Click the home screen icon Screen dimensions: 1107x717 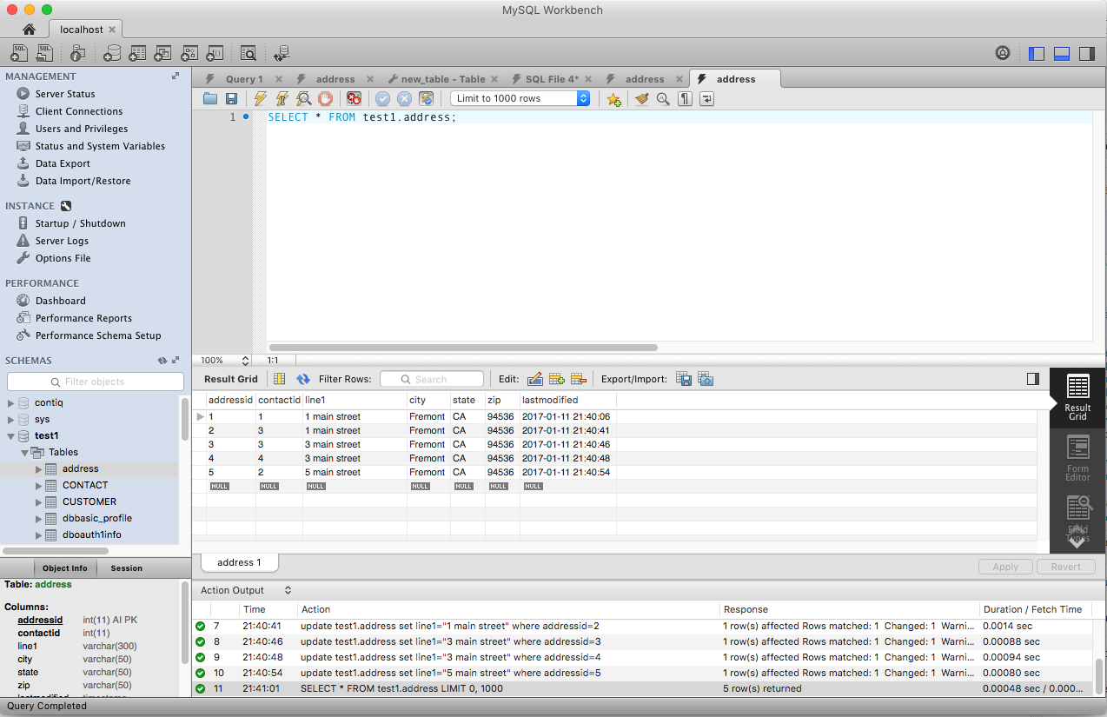28,29
